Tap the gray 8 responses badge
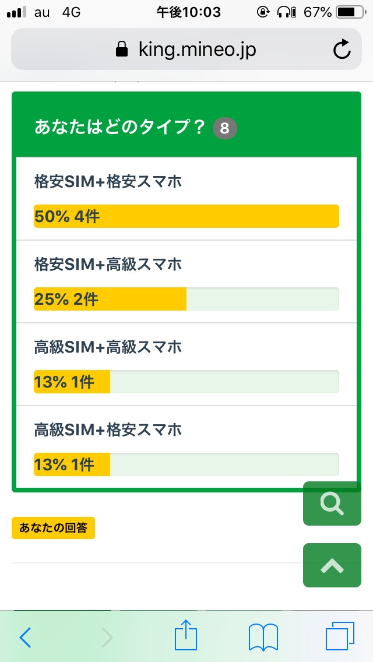Screen dimensions: 373x662 pos(225,128)
